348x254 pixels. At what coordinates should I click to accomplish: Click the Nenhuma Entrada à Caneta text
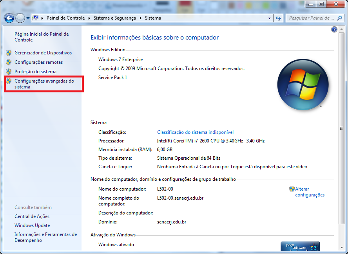(232, 167)
